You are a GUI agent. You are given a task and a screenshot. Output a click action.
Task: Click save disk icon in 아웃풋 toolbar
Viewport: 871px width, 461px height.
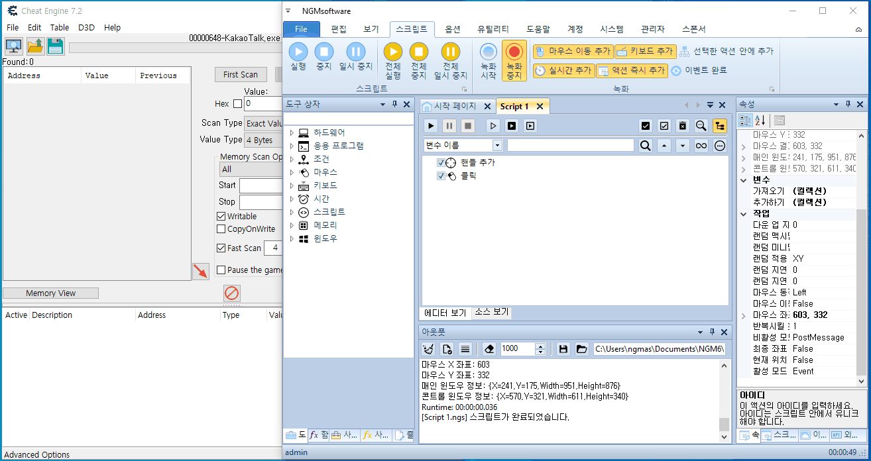point(563,348)
